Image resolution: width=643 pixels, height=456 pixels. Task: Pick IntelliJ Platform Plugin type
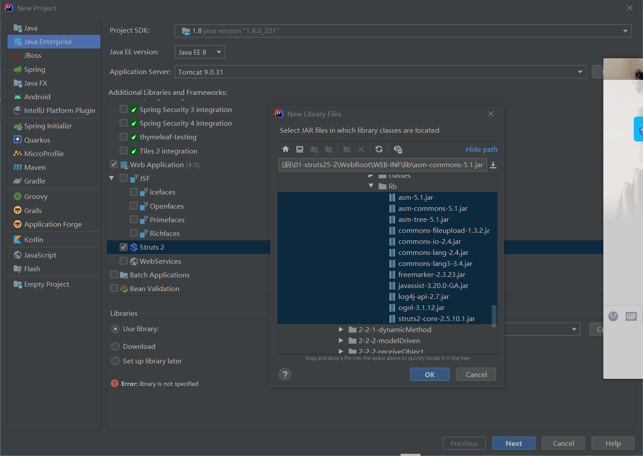coord(54,110)
